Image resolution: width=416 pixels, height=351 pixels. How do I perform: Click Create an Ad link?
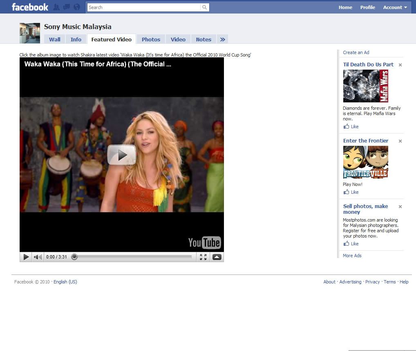pyautogui.click(x=356, y=52)
